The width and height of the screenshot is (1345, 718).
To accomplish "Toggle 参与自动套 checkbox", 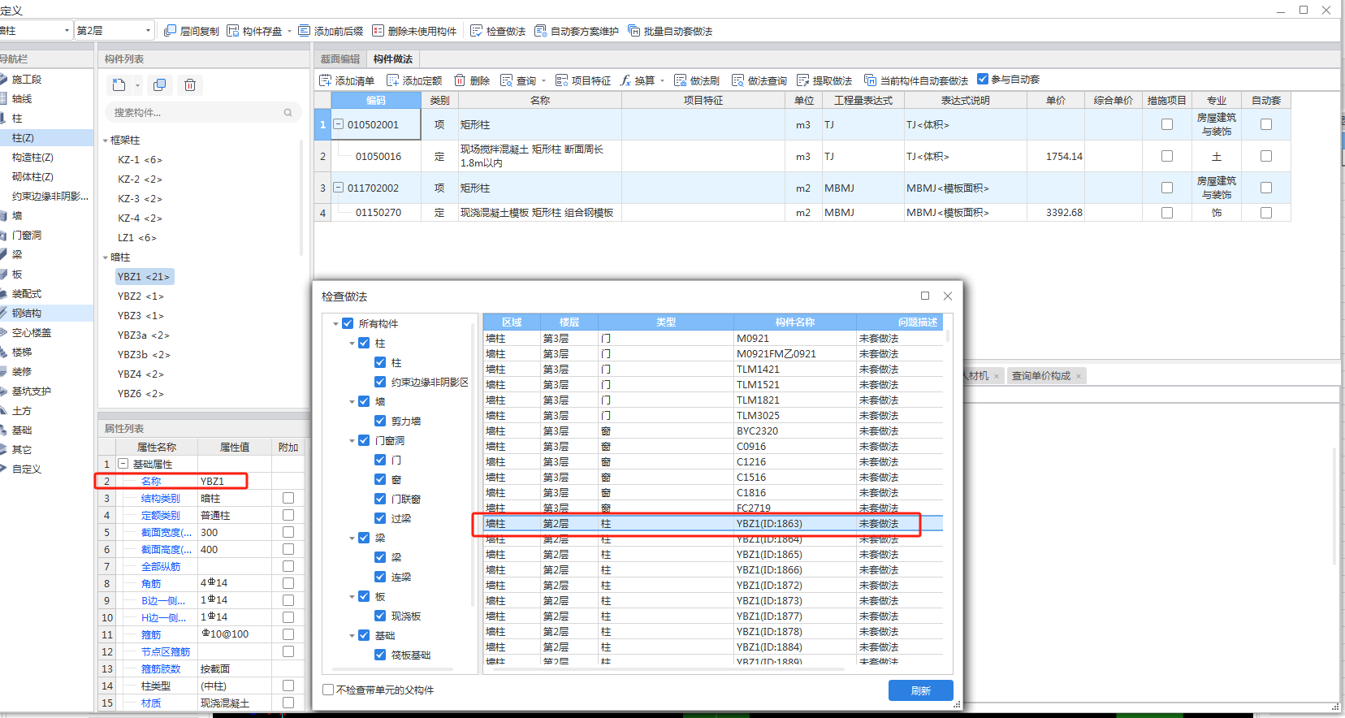I will 983,79.
